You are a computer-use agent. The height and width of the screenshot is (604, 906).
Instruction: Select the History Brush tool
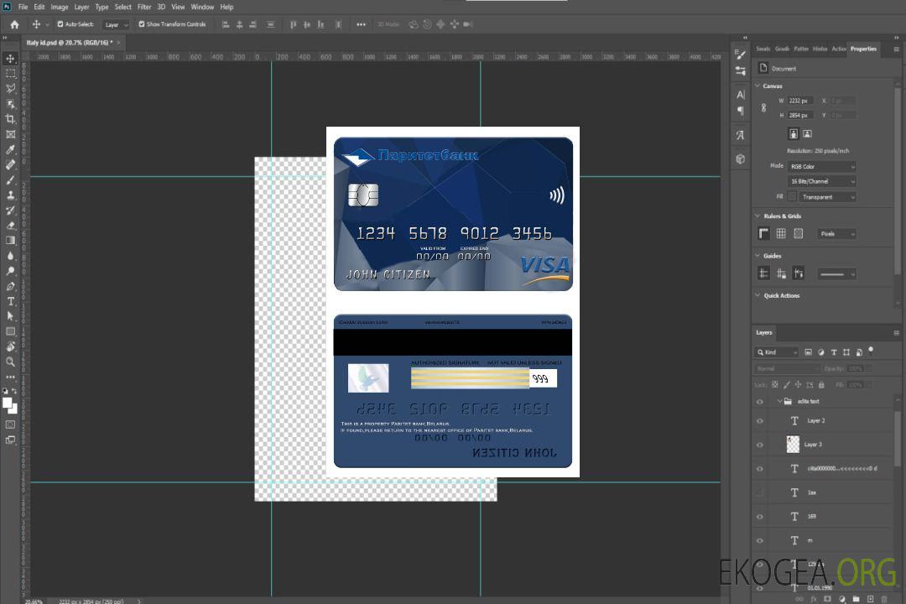click(x=10, y=211)
